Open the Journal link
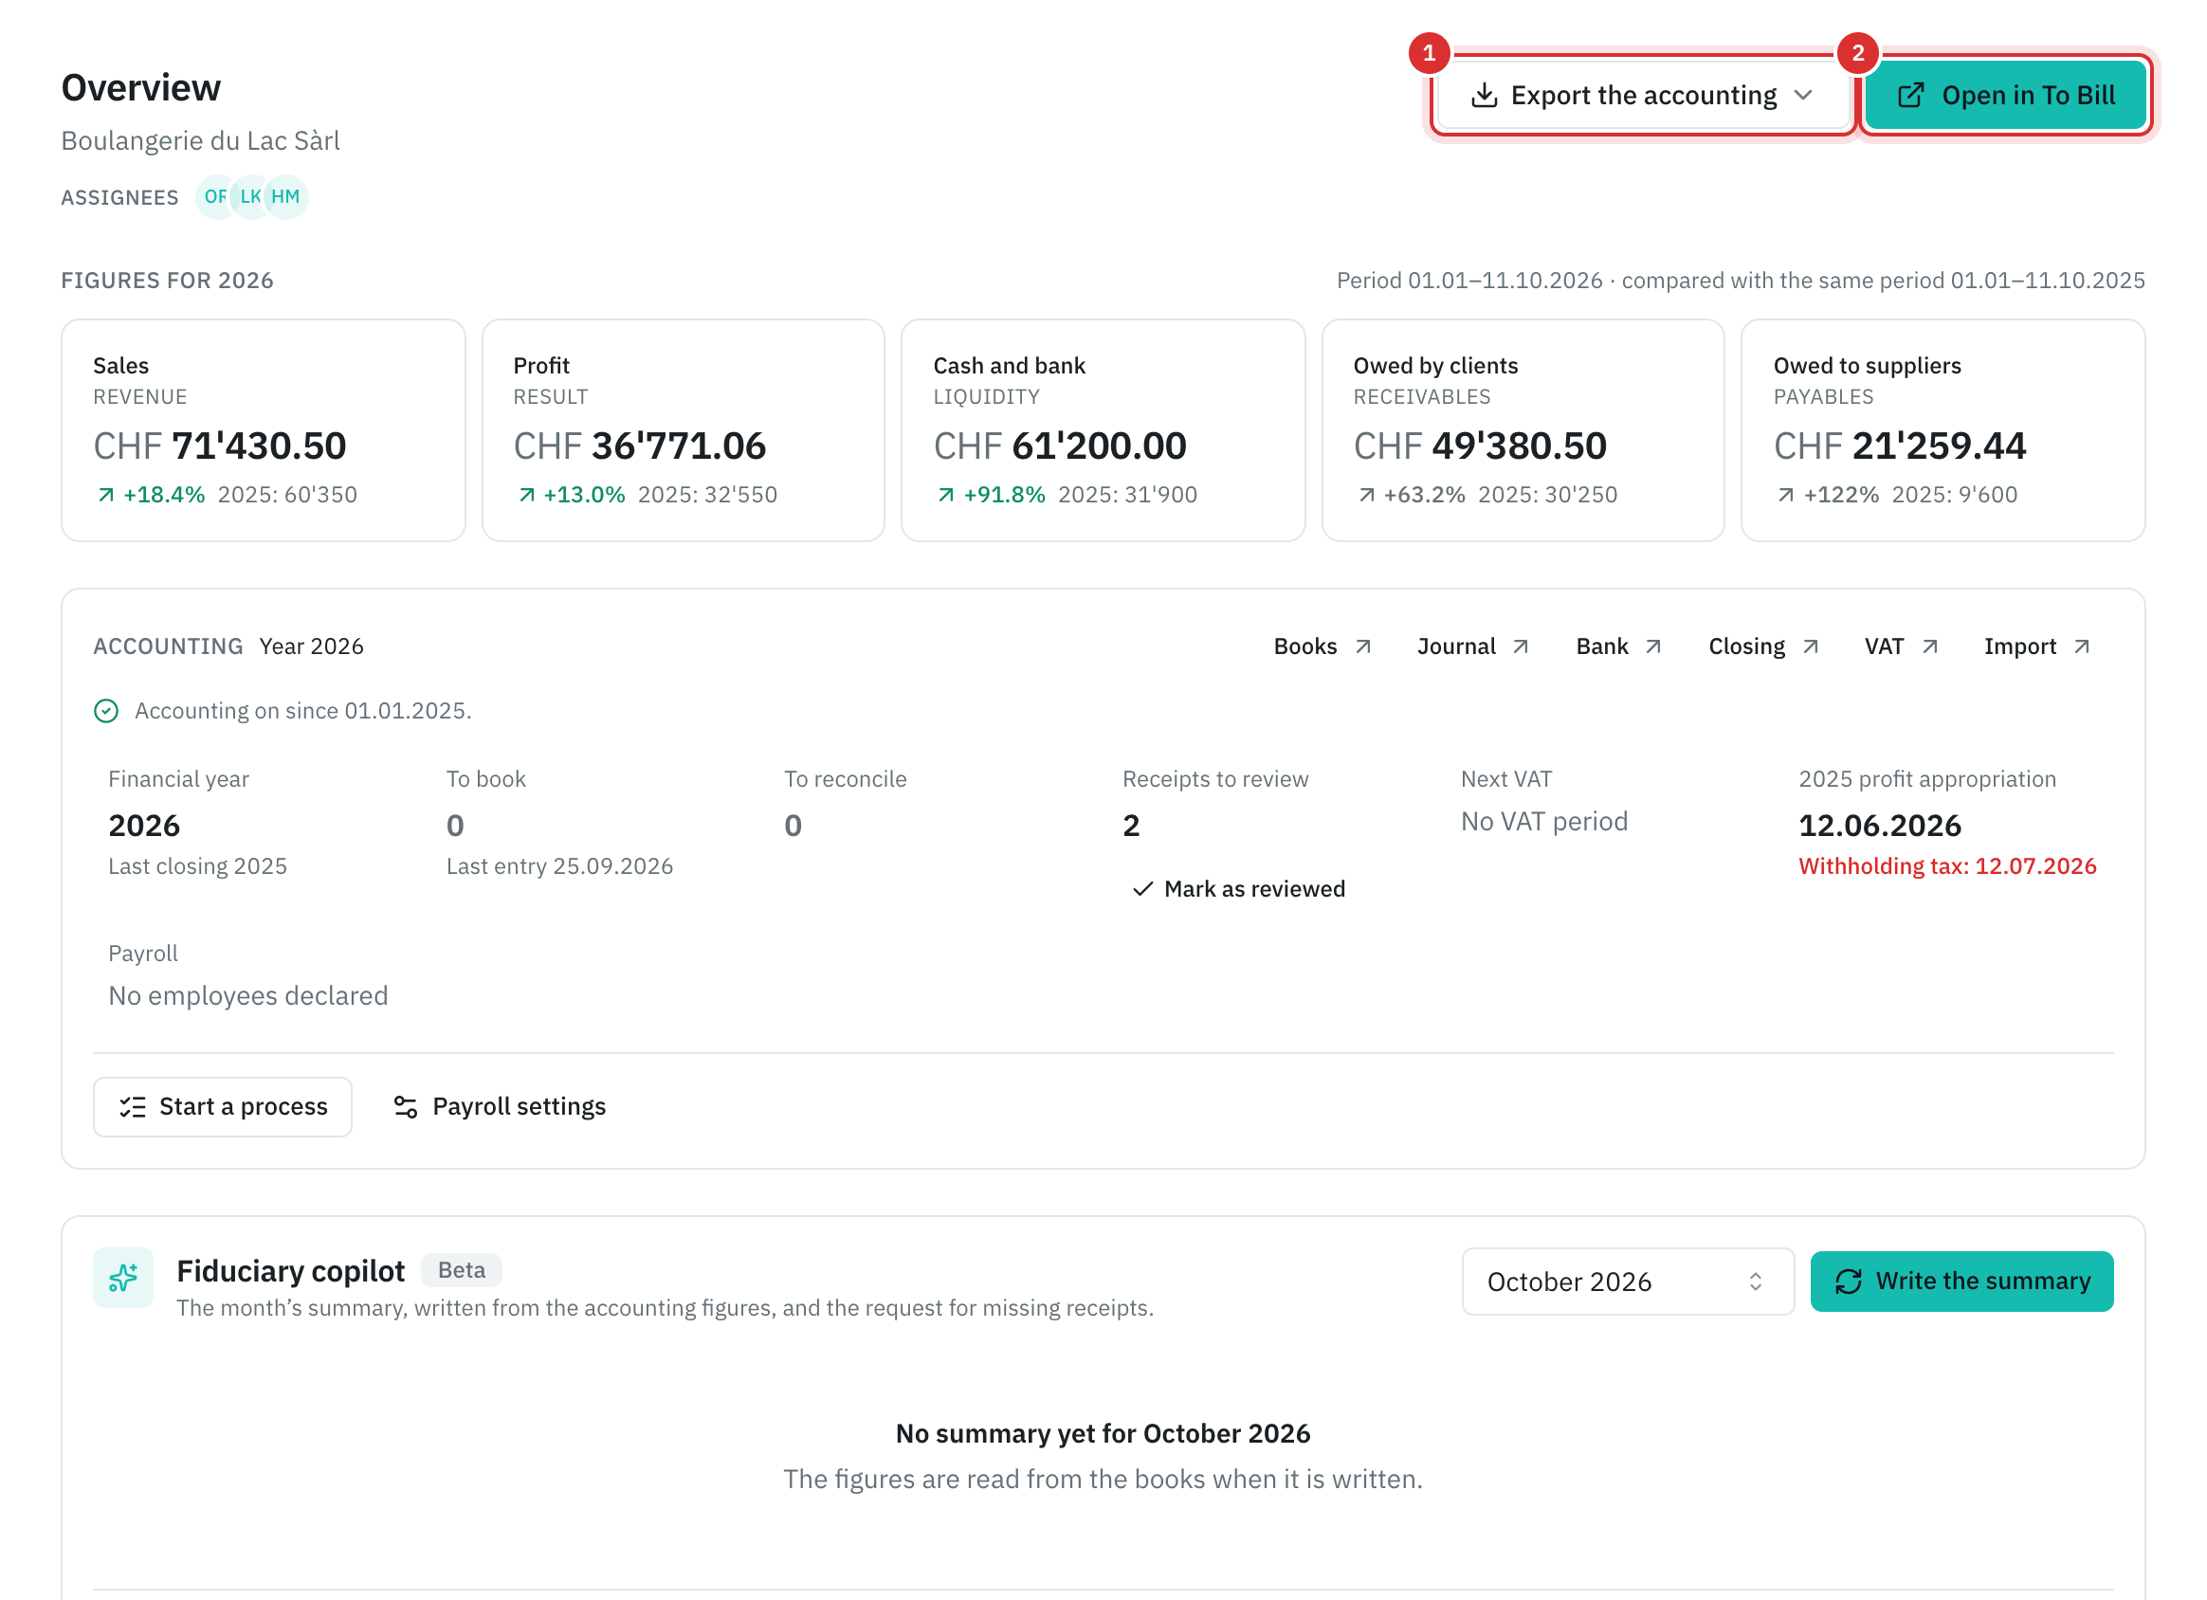2207x1600 pixels. click(1473, 646)
